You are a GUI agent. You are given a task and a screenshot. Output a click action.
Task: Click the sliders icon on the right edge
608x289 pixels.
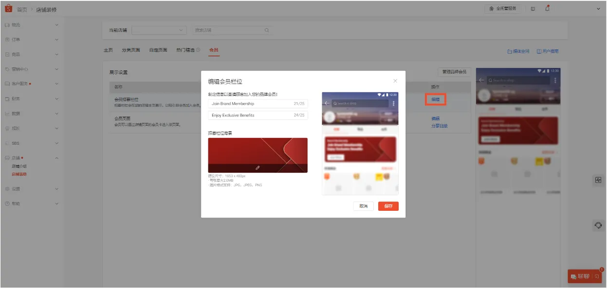click(598, 180)
